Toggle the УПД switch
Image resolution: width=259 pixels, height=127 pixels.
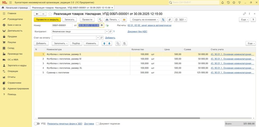point(37,124)
